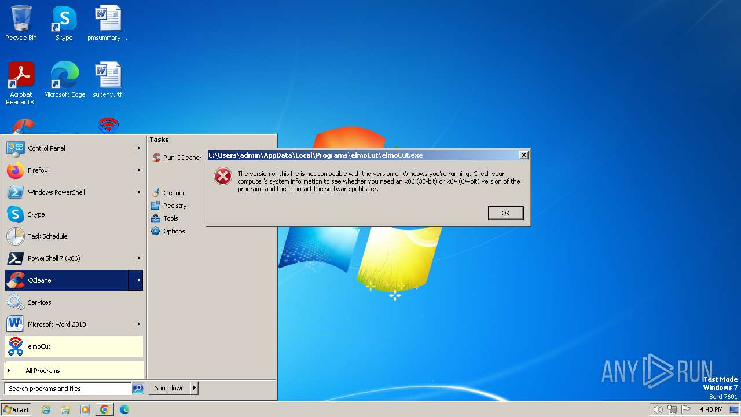The width and height of the screenshot is (741, 417).
Task: Click the volume speaker tray icon
Action: click(x=658, y=409)
